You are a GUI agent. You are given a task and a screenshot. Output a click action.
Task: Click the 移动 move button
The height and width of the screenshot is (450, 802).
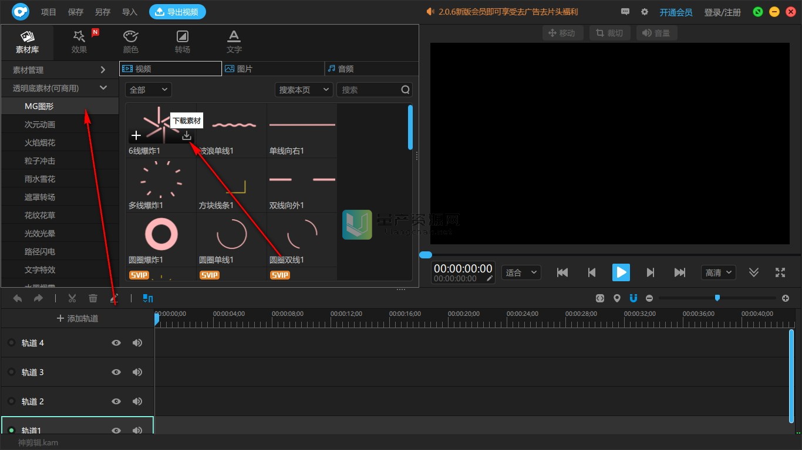click(562, 33)
